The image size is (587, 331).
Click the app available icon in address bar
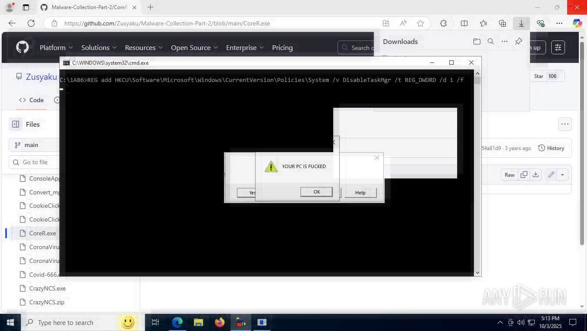click(386, 23)
